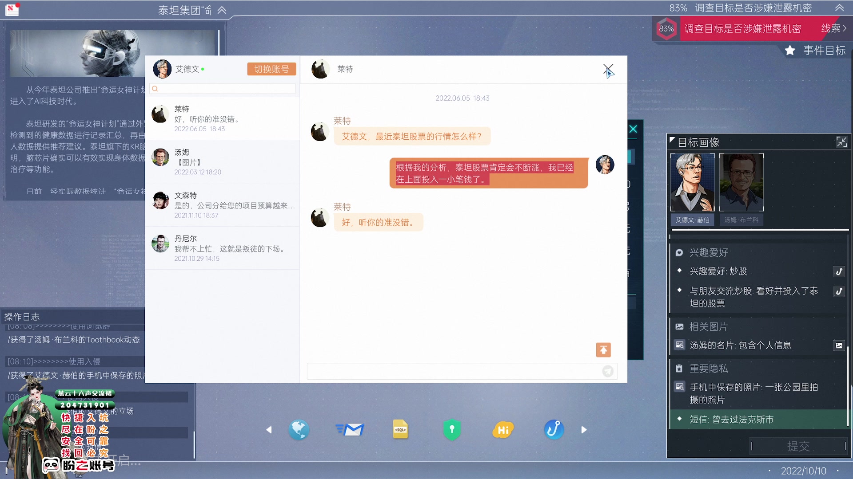Click log entry [08:10] 使用入侵
Viewport: 853px width, 479px height.
pos(54,361)
